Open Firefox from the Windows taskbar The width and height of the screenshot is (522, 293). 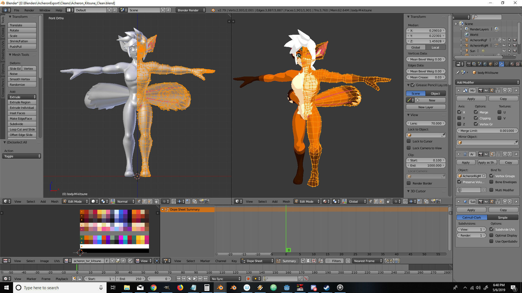[180, 288]
